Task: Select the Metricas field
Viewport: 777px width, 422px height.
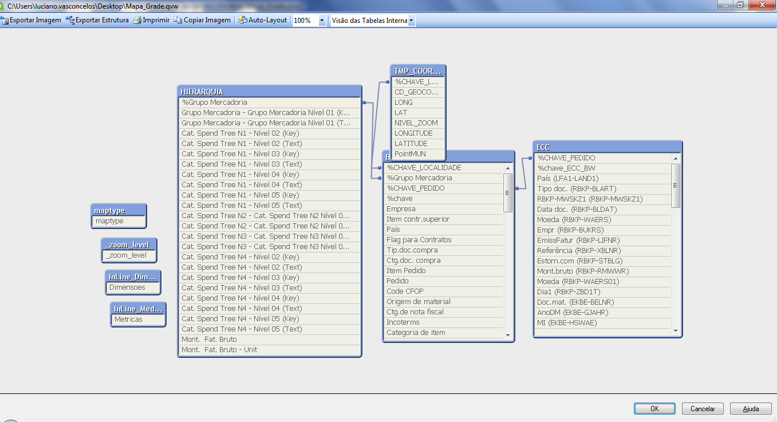Action: tap(138, 320)
